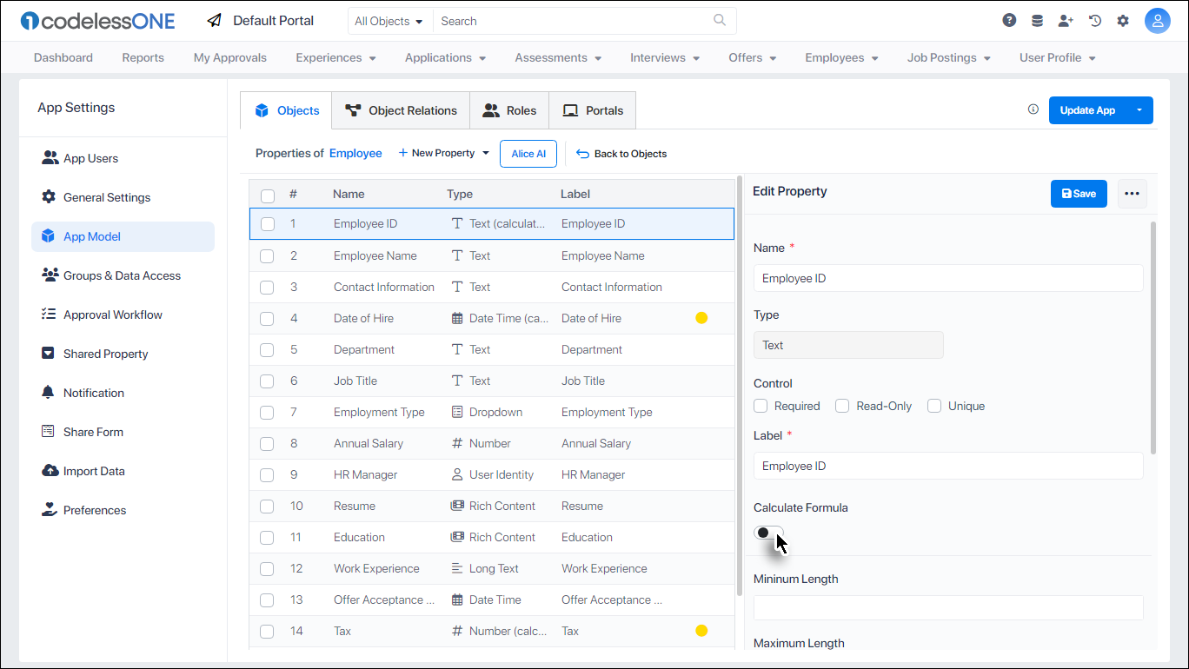Viewport: 1189px width, 669px height.
Task: Click the Alice AI button
Action: (x=528, y=154)
